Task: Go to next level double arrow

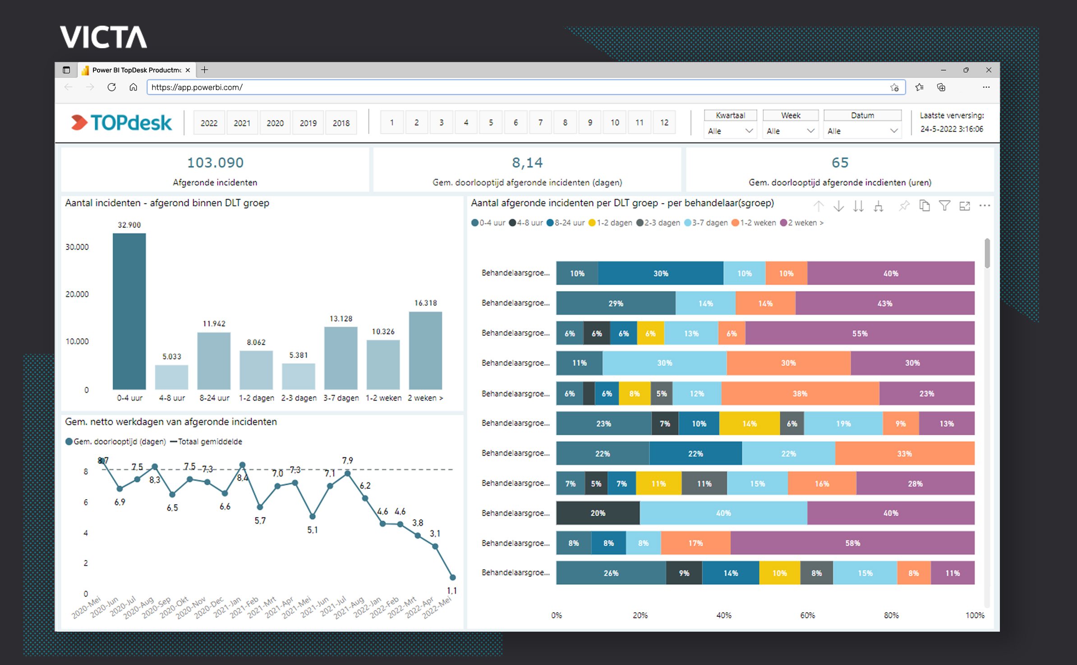Action: click(x=858, y=206)
